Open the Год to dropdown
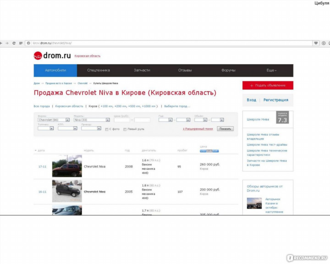 coord(183,120)
